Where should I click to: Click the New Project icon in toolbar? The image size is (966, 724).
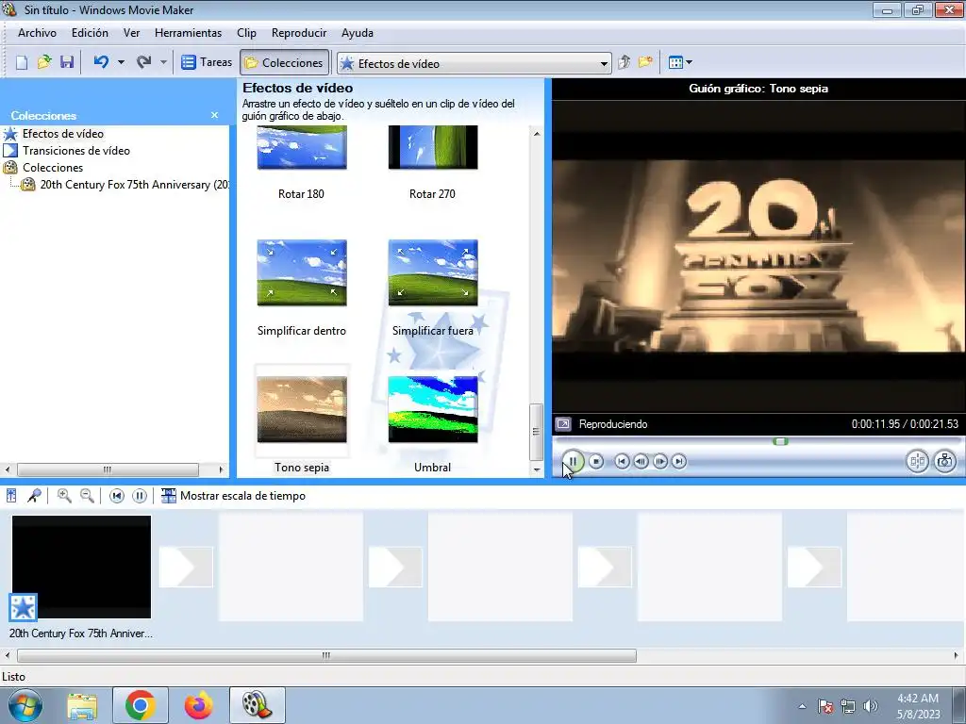point(22,62)
